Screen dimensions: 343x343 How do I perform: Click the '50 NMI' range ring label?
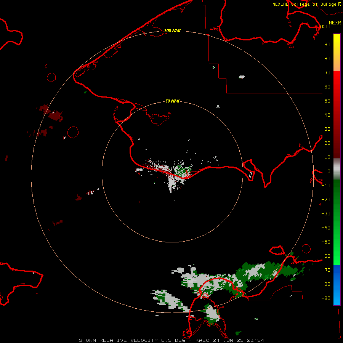[172, 101]
